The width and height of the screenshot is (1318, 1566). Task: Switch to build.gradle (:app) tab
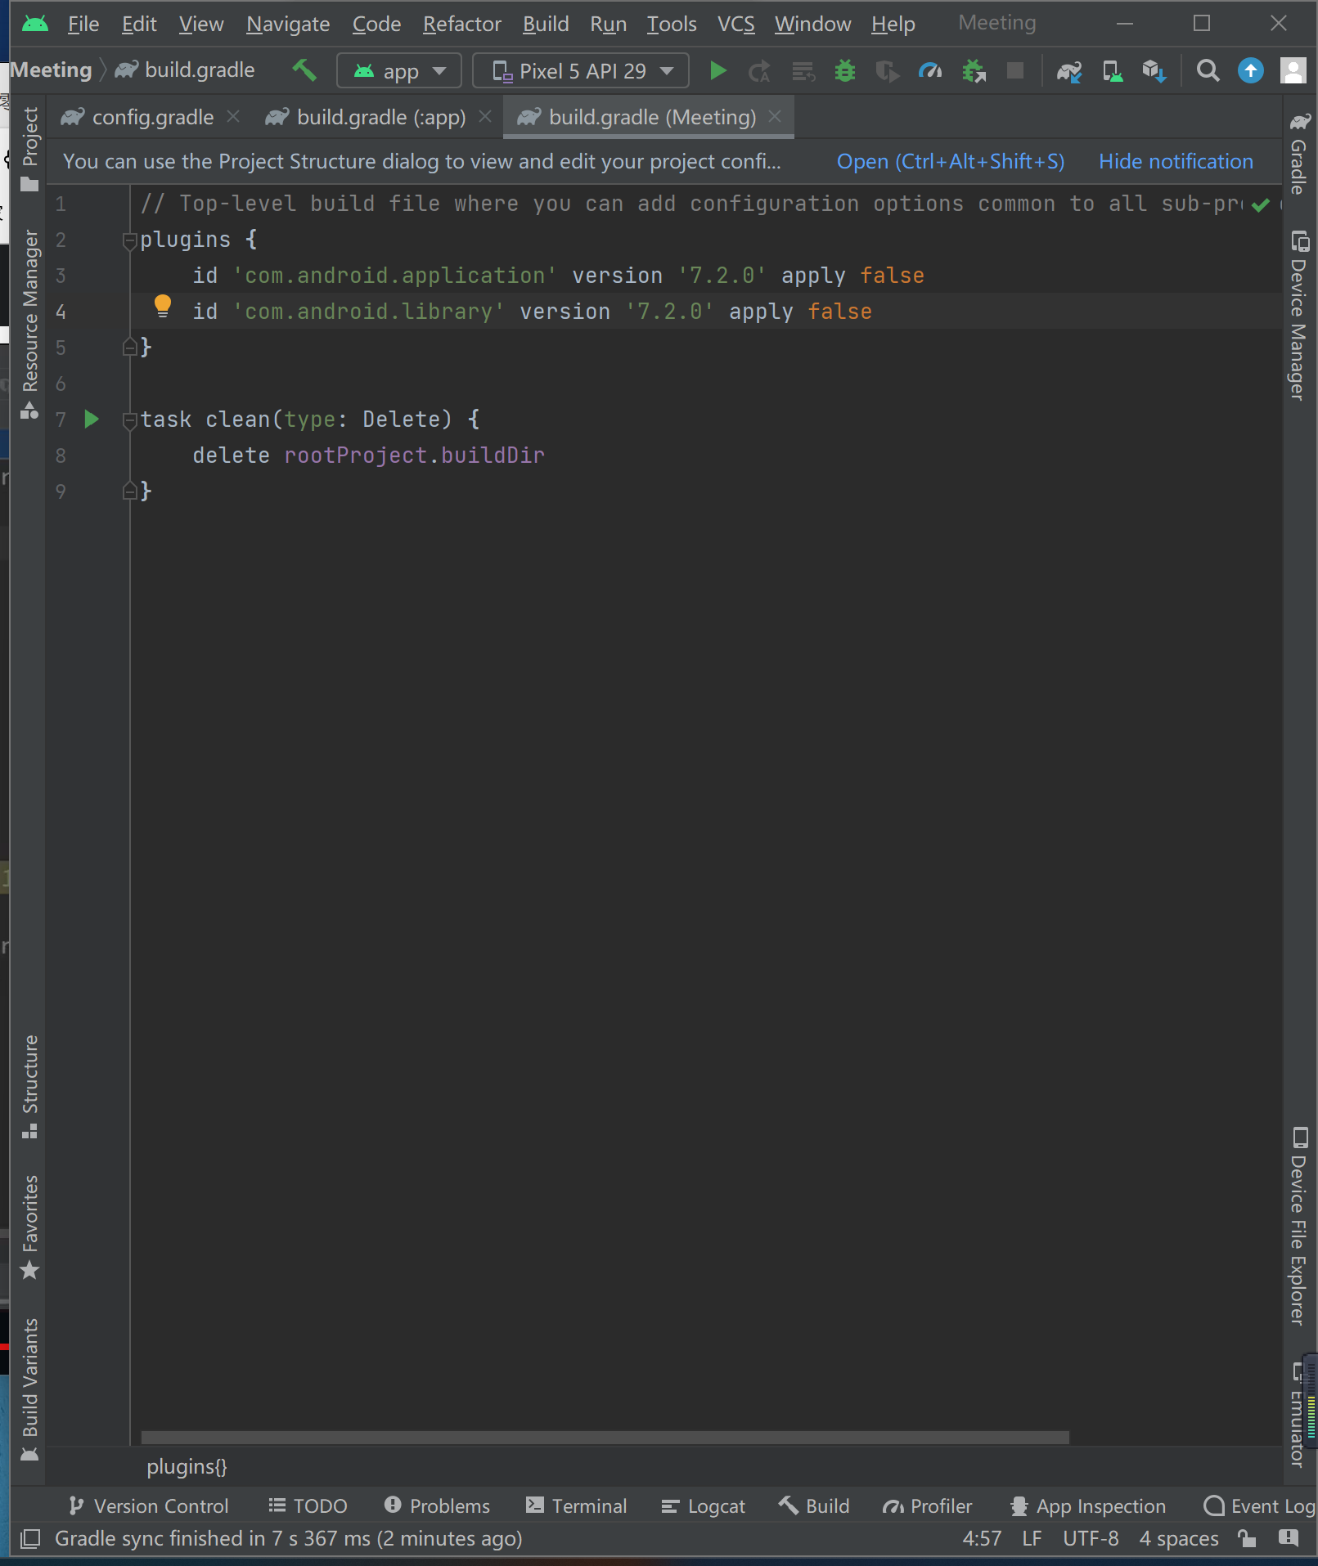[380, 117]
